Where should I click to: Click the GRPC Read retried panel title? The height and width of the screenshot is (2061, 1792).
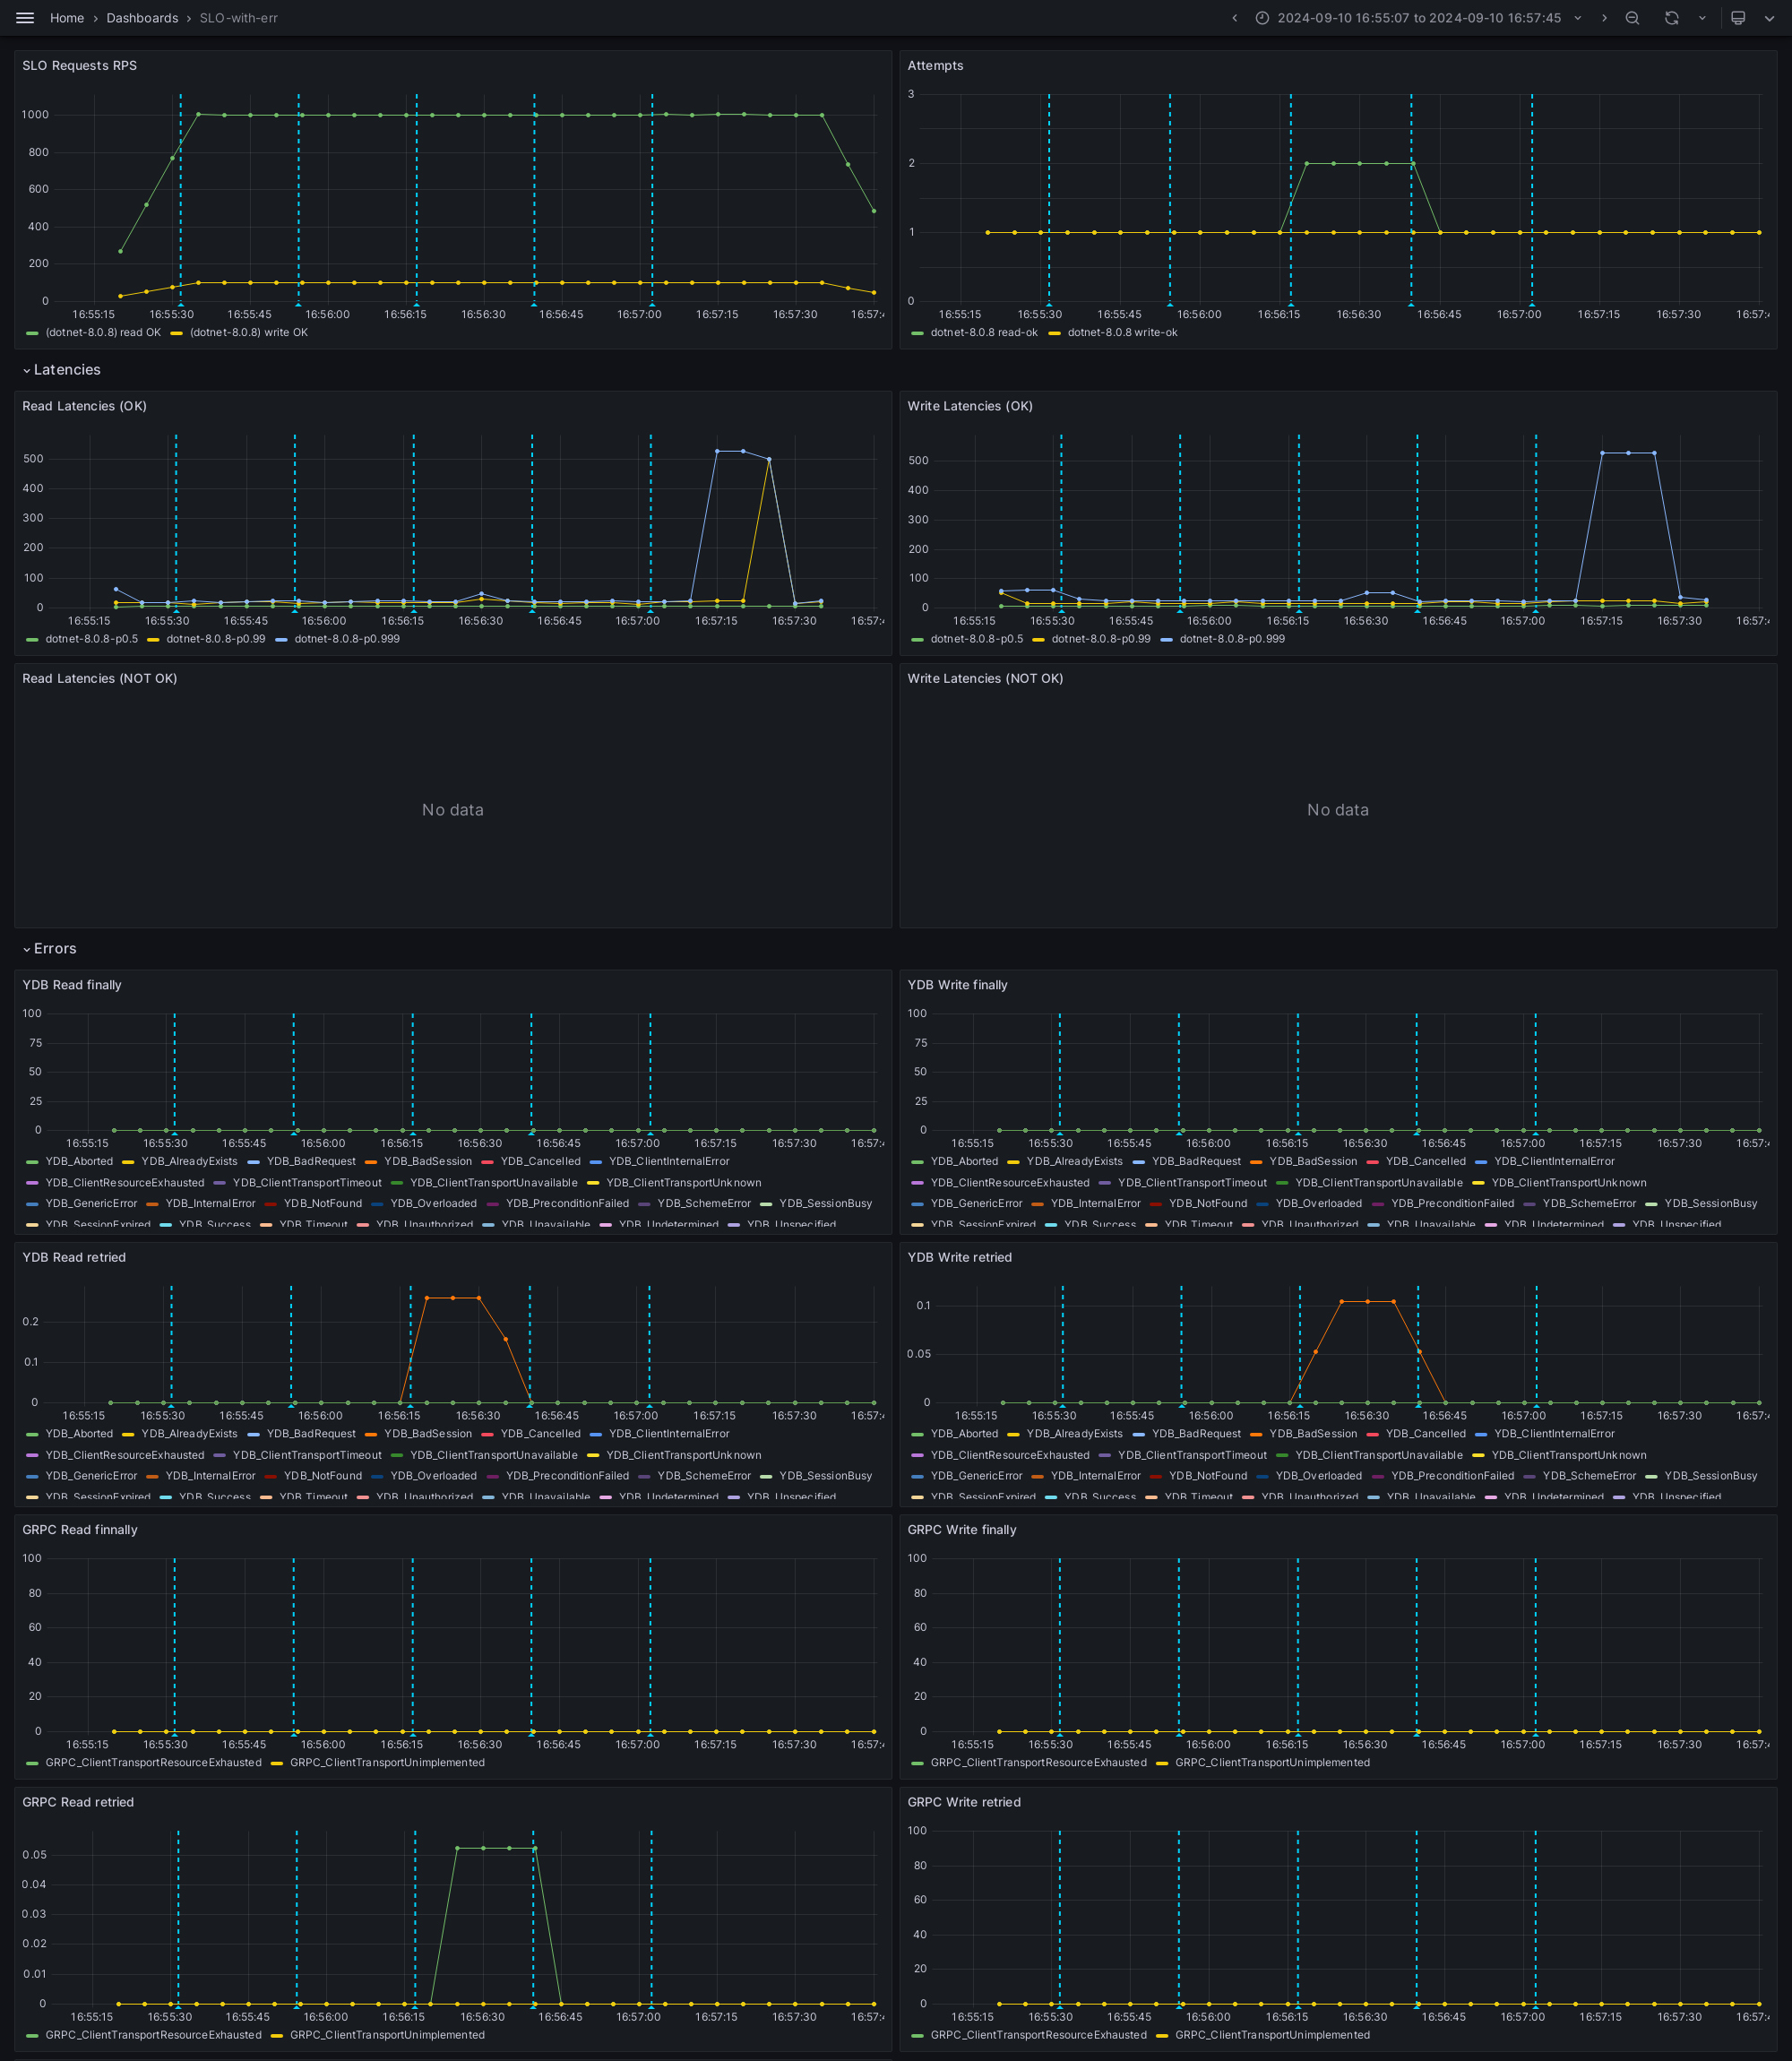click(78, 1803)
